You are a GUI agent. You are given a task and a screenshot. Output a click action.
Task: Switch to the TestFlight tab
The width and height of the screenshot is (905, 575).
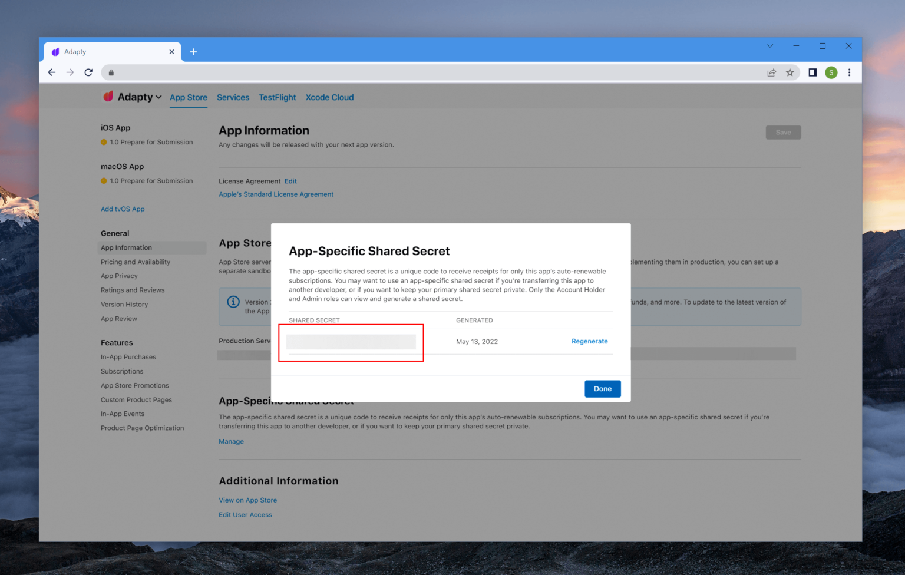(278, 97)
